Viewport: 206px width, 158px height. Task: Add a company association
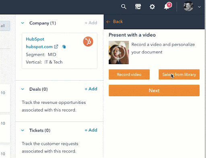tap(91, 23)
